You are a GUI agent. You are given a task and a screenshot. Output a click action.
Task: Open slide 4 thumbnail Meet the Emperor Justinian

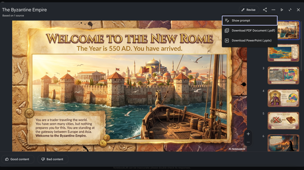coord(283,98)
